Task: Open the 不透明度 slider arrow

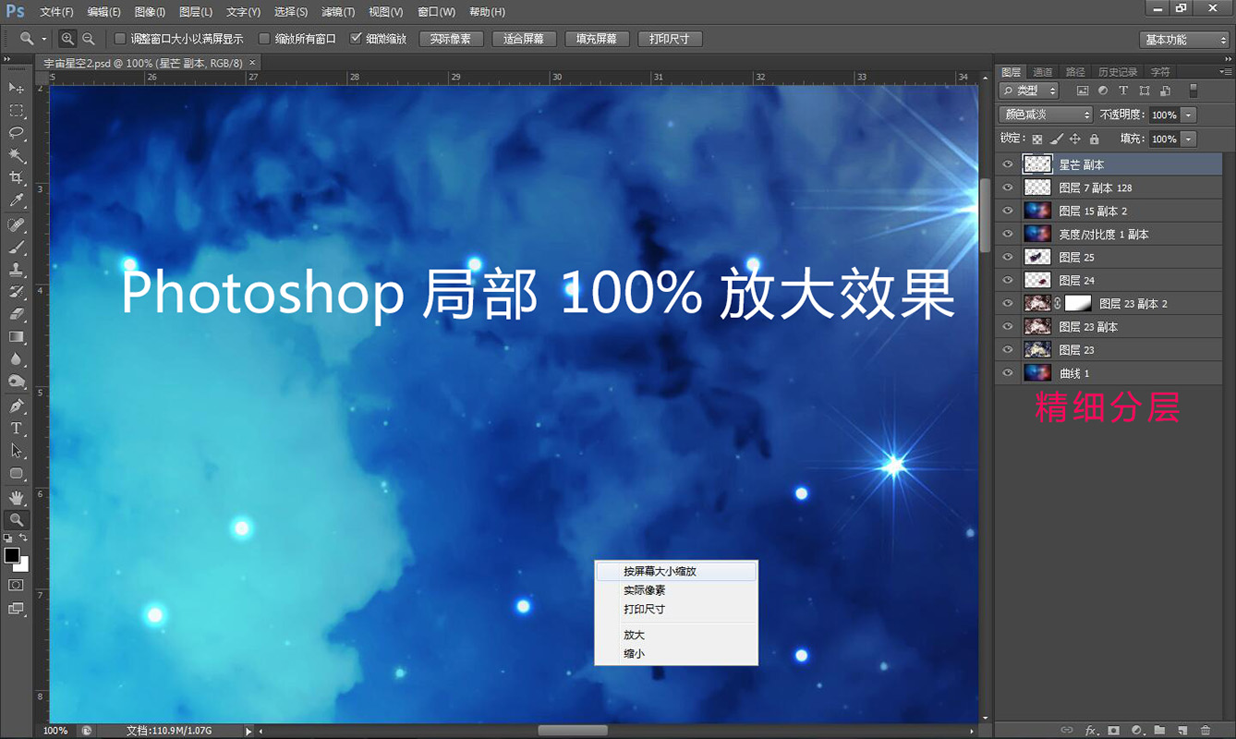Action: (x=1188, y=115)
